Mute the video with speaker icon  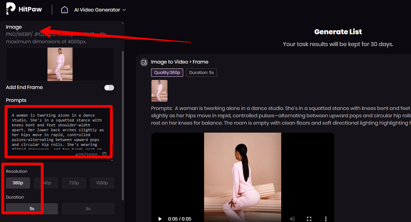(292, 219)
